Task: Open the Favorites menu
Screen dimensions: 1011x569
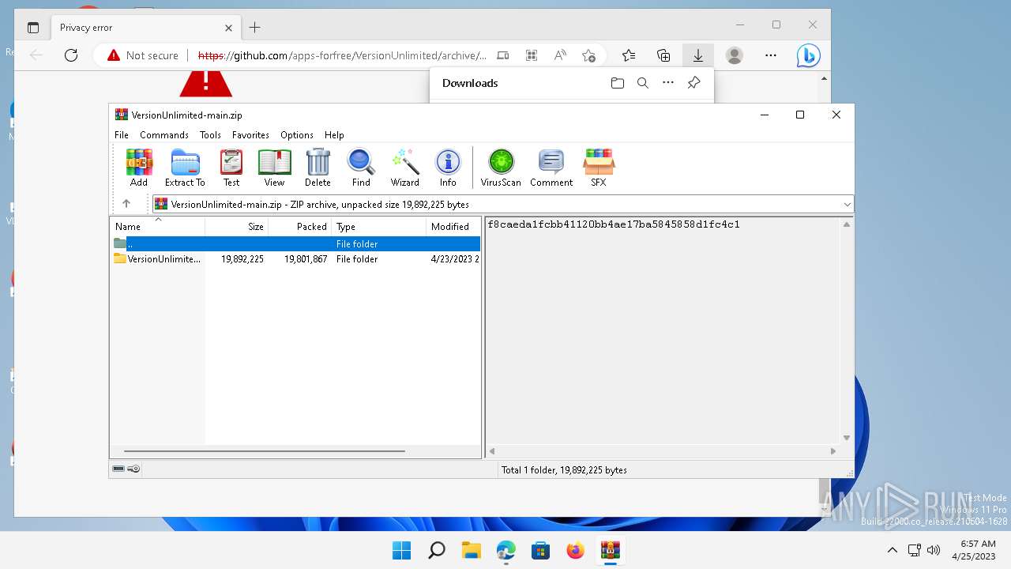Action: click(250, 135)
